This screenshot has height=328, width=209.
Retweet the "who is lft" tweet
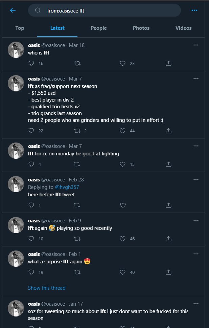point(77,63)
